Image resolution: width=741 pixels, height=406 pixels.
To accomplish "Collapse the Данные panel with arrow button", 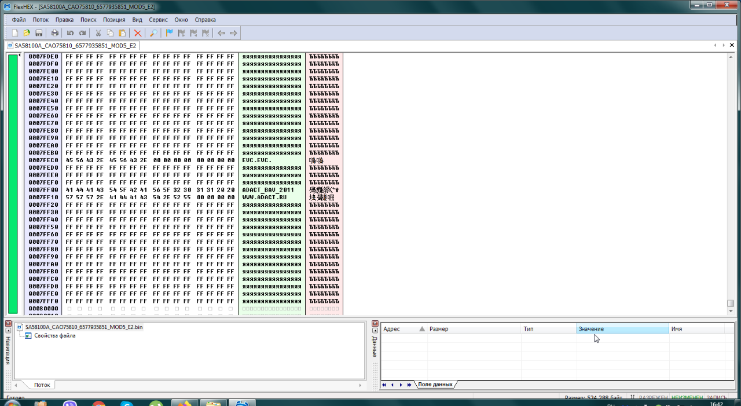I will click(x=375, y=330).
